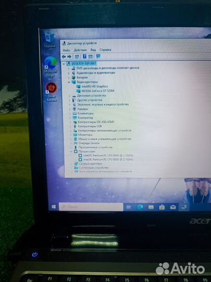This screenshot has width=211, height=282.
Task: Click the monitor scan-hardware toolbar icon
Action: click(x=98, y=56)
